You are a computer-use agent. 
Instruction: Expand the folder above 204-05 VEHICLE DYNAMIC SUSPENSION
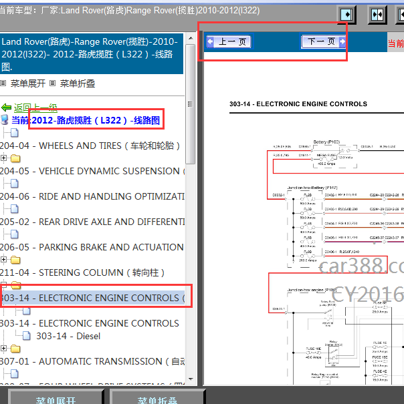click(x=3, y=158)
